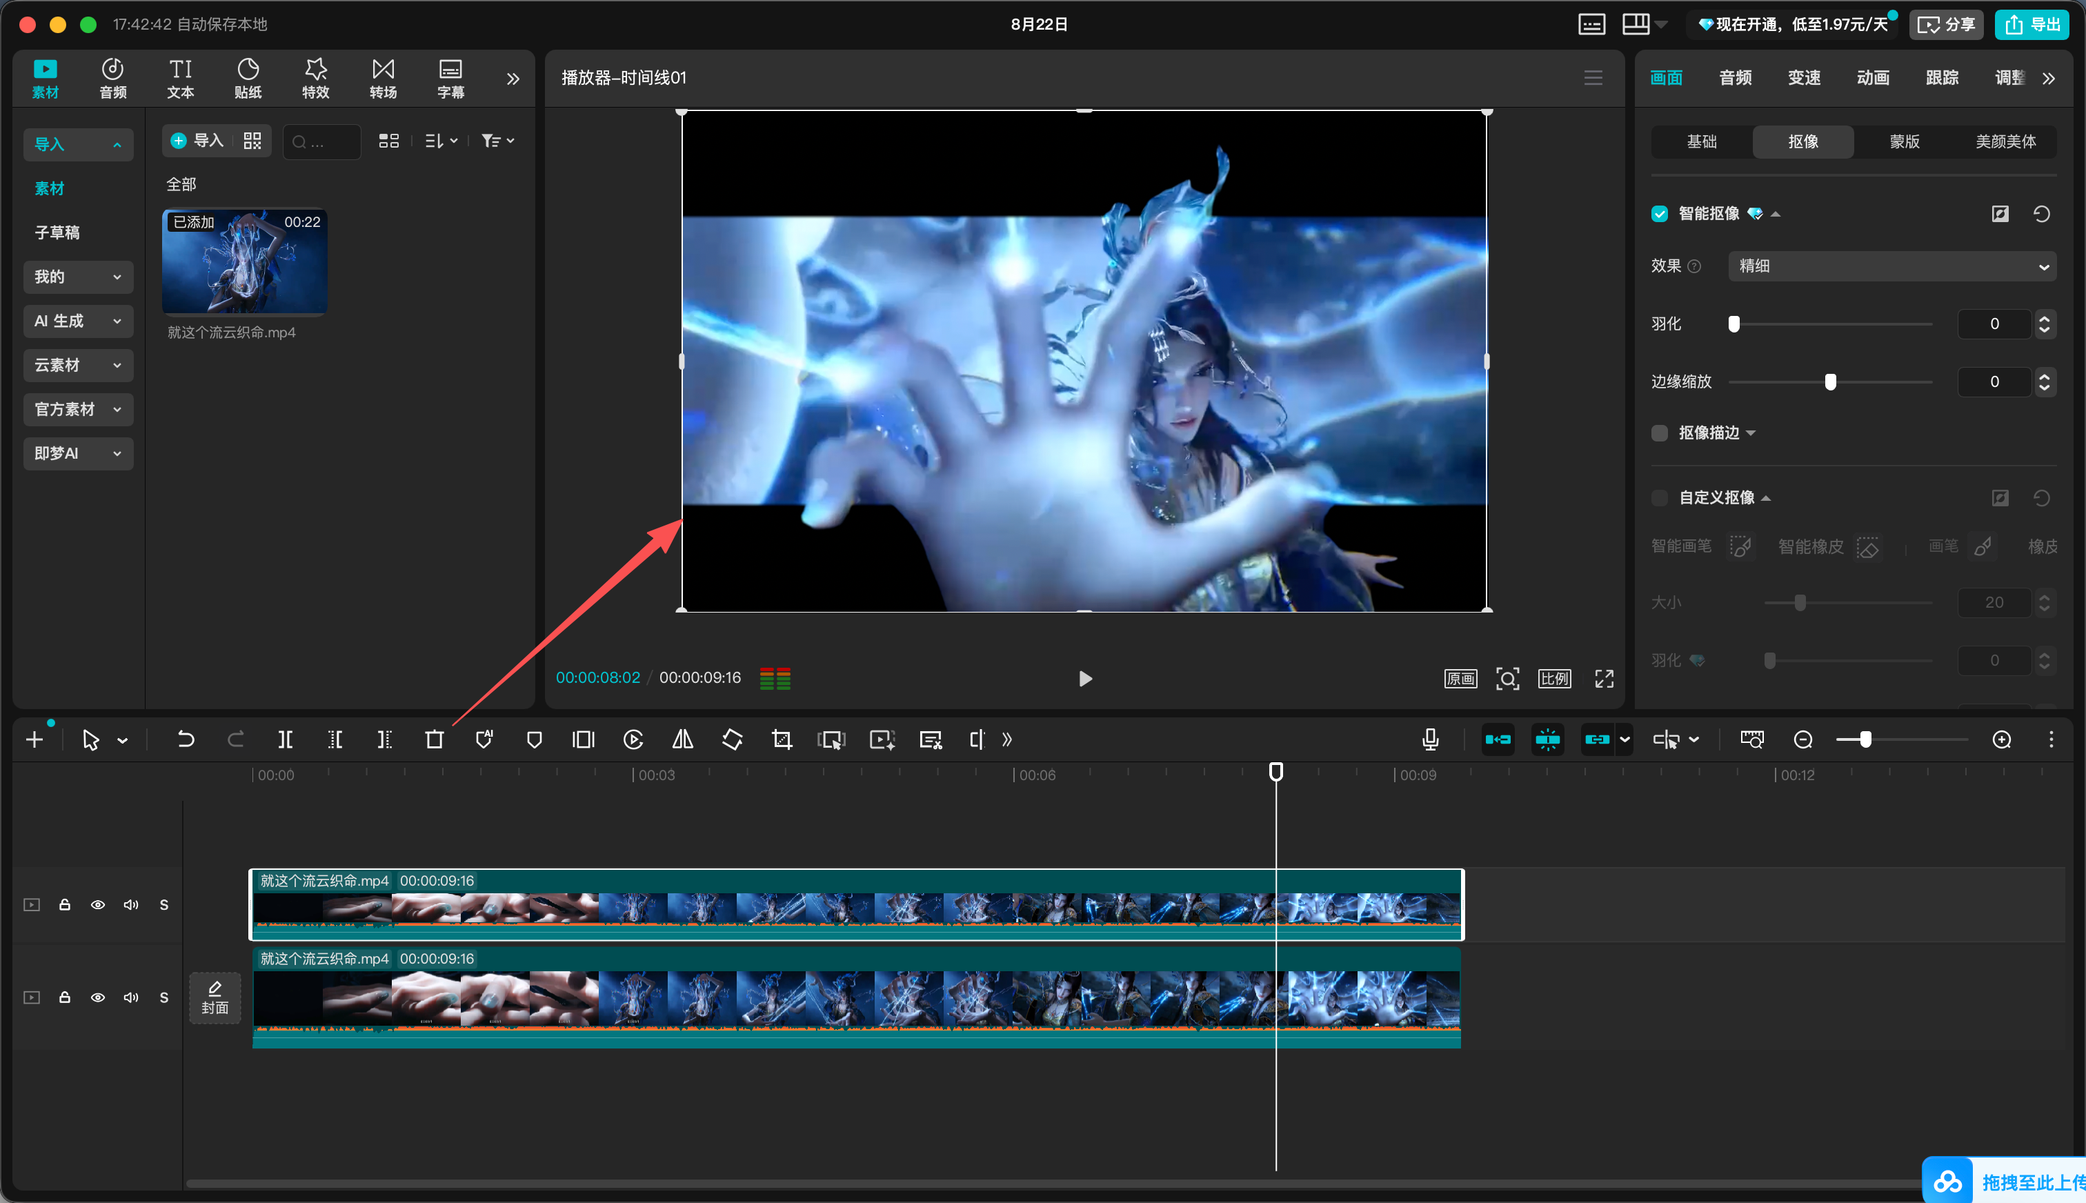
Task: Hide the bottom video track with eye icon
Action: (x=97, y=997)
